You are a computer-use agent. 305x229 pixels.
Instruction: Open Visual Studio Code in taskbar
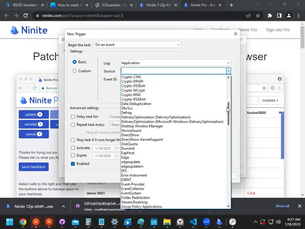coord(193,222)
